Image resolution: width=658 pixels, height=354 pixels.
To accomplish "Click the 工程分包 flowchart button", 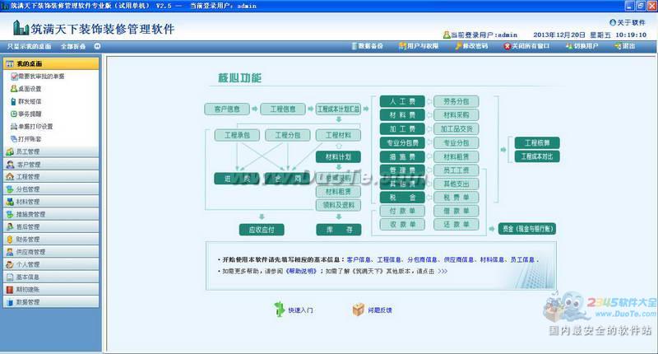I will coord(287,135).
